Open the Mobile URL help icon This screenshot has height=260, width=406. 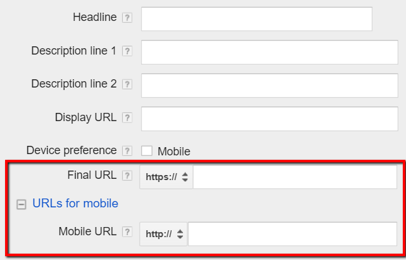(127, 232)
